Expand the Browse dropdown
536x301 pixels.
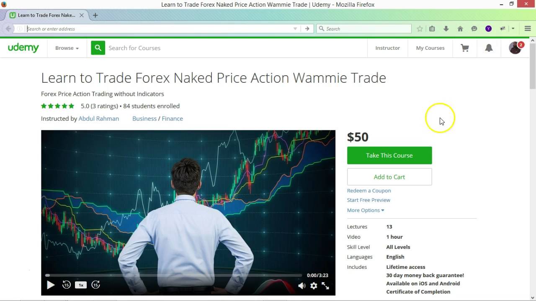point(67,48)
